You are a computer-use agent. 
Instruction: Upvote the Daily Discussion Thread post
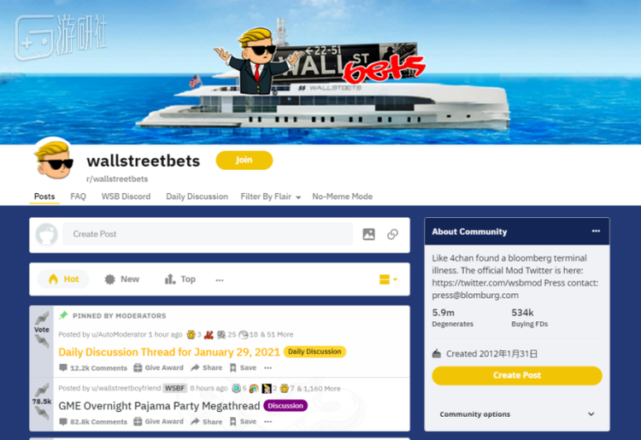[x=42, y=318]
